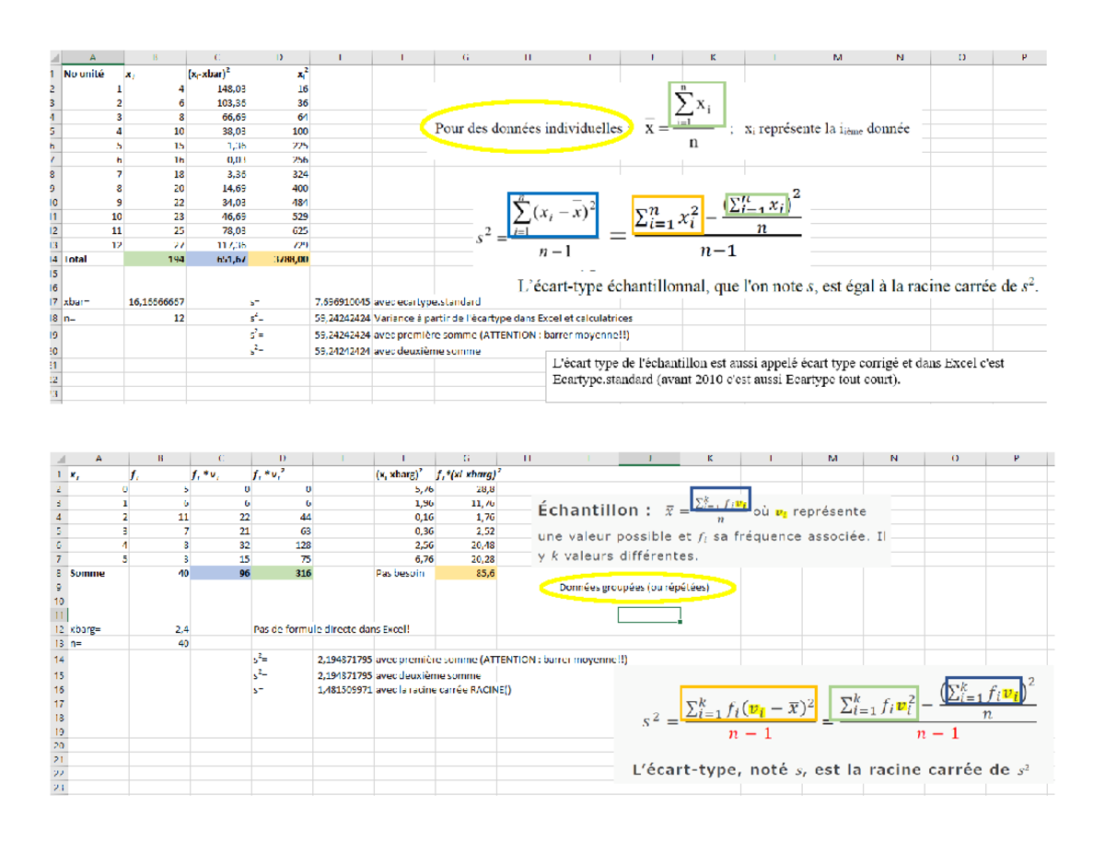
Task: Select the green Total cell showing 194
Action: (x=157, y=261)
